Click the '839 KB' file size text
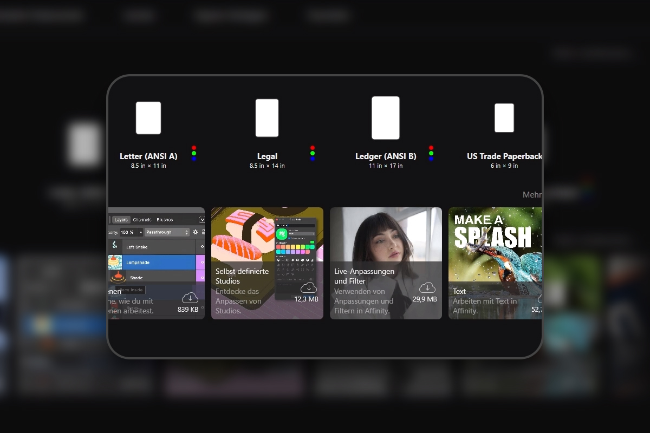Image resolution: width=650 pixels, height=433 pixels. tap(188, 310)
